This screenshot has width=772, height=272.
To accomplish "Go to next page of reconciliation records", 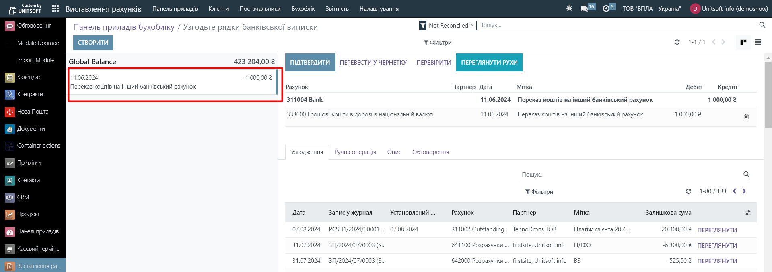I will point(744,191).
